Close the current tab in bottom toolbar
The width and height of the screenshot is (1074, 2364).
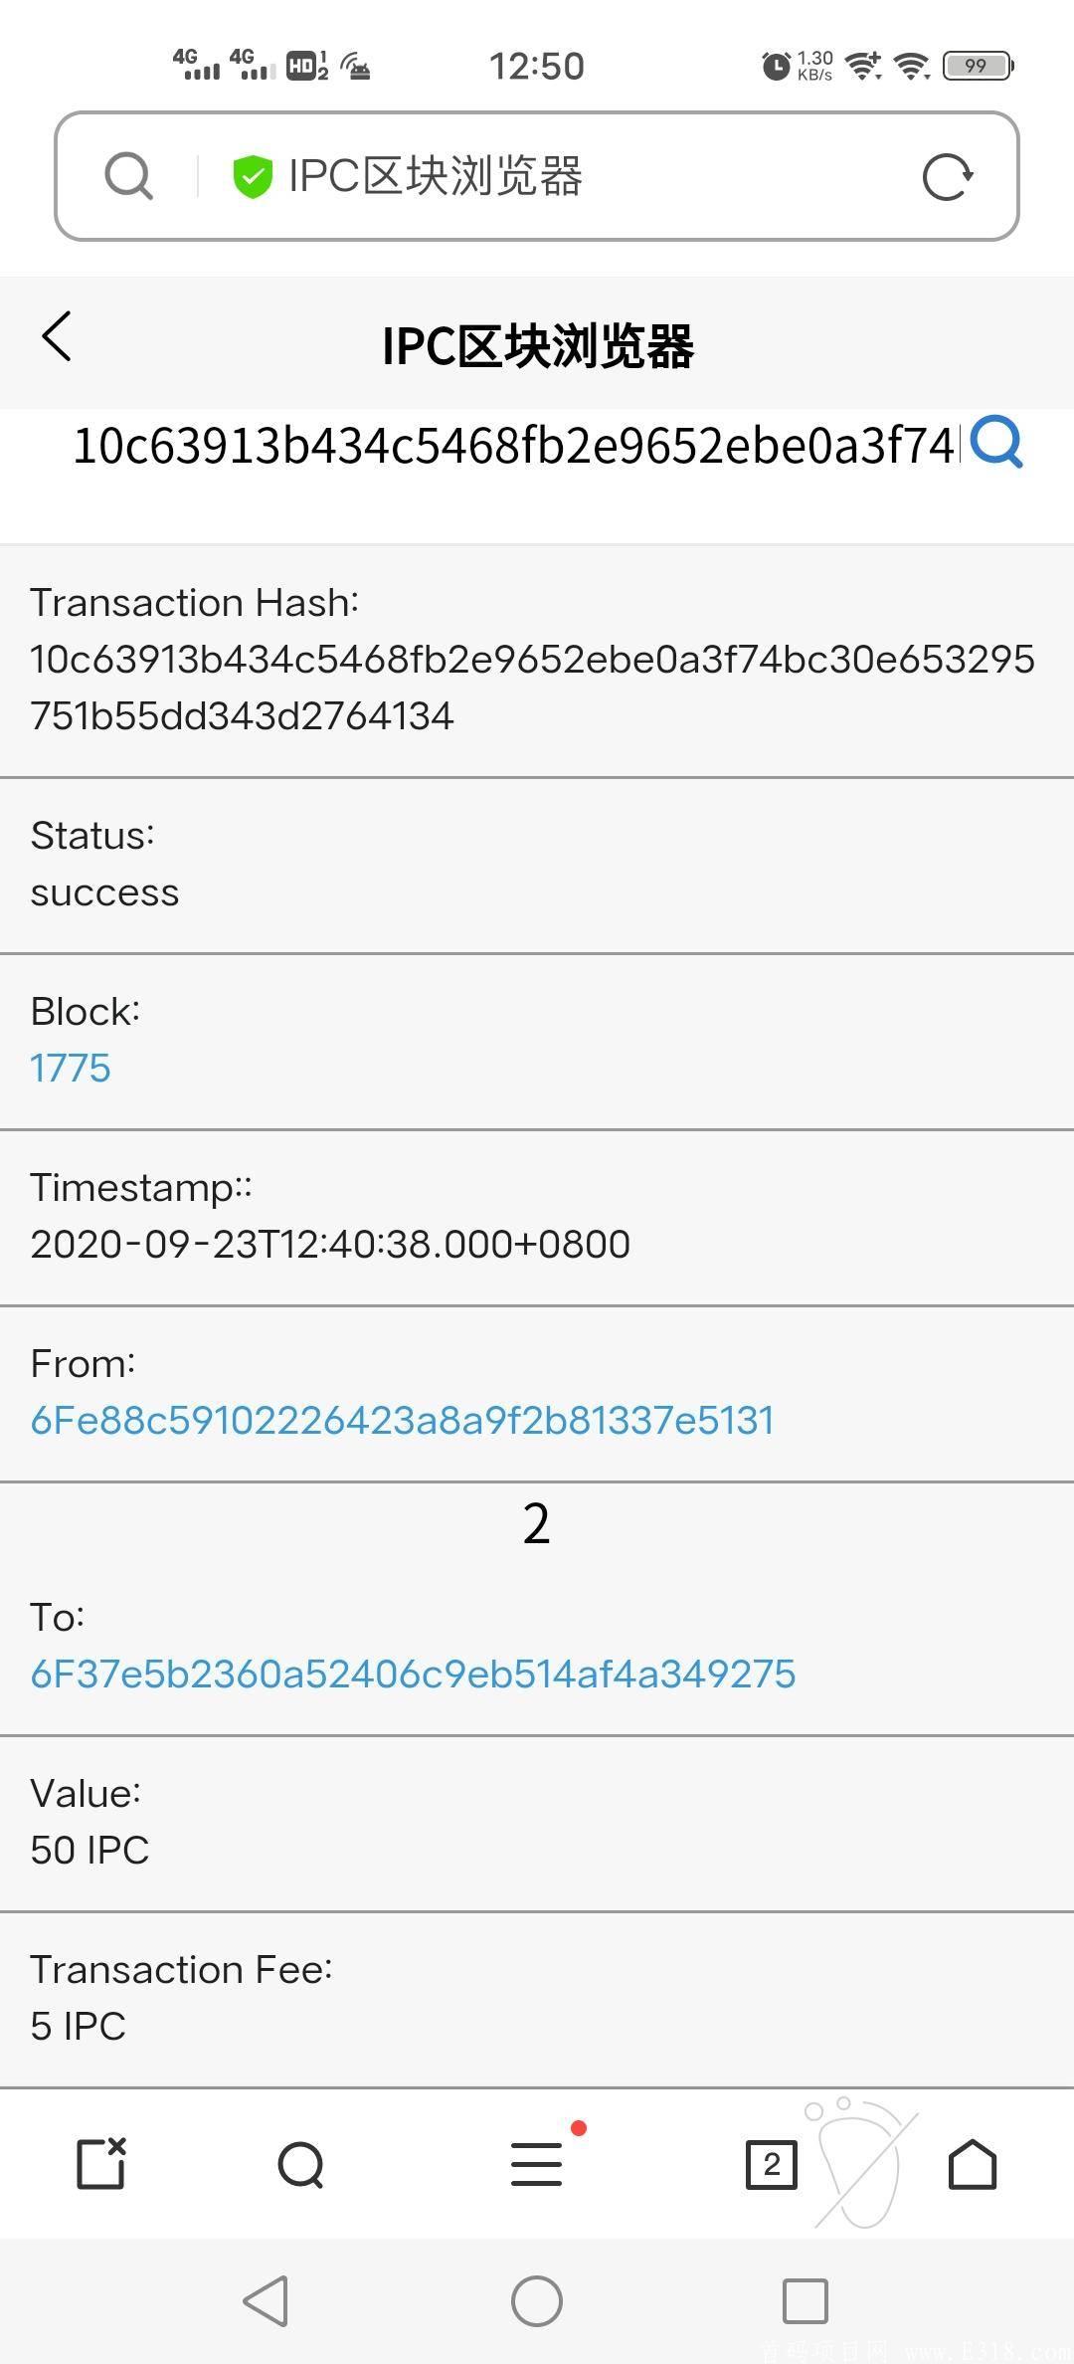click(x=101, y=2163)
